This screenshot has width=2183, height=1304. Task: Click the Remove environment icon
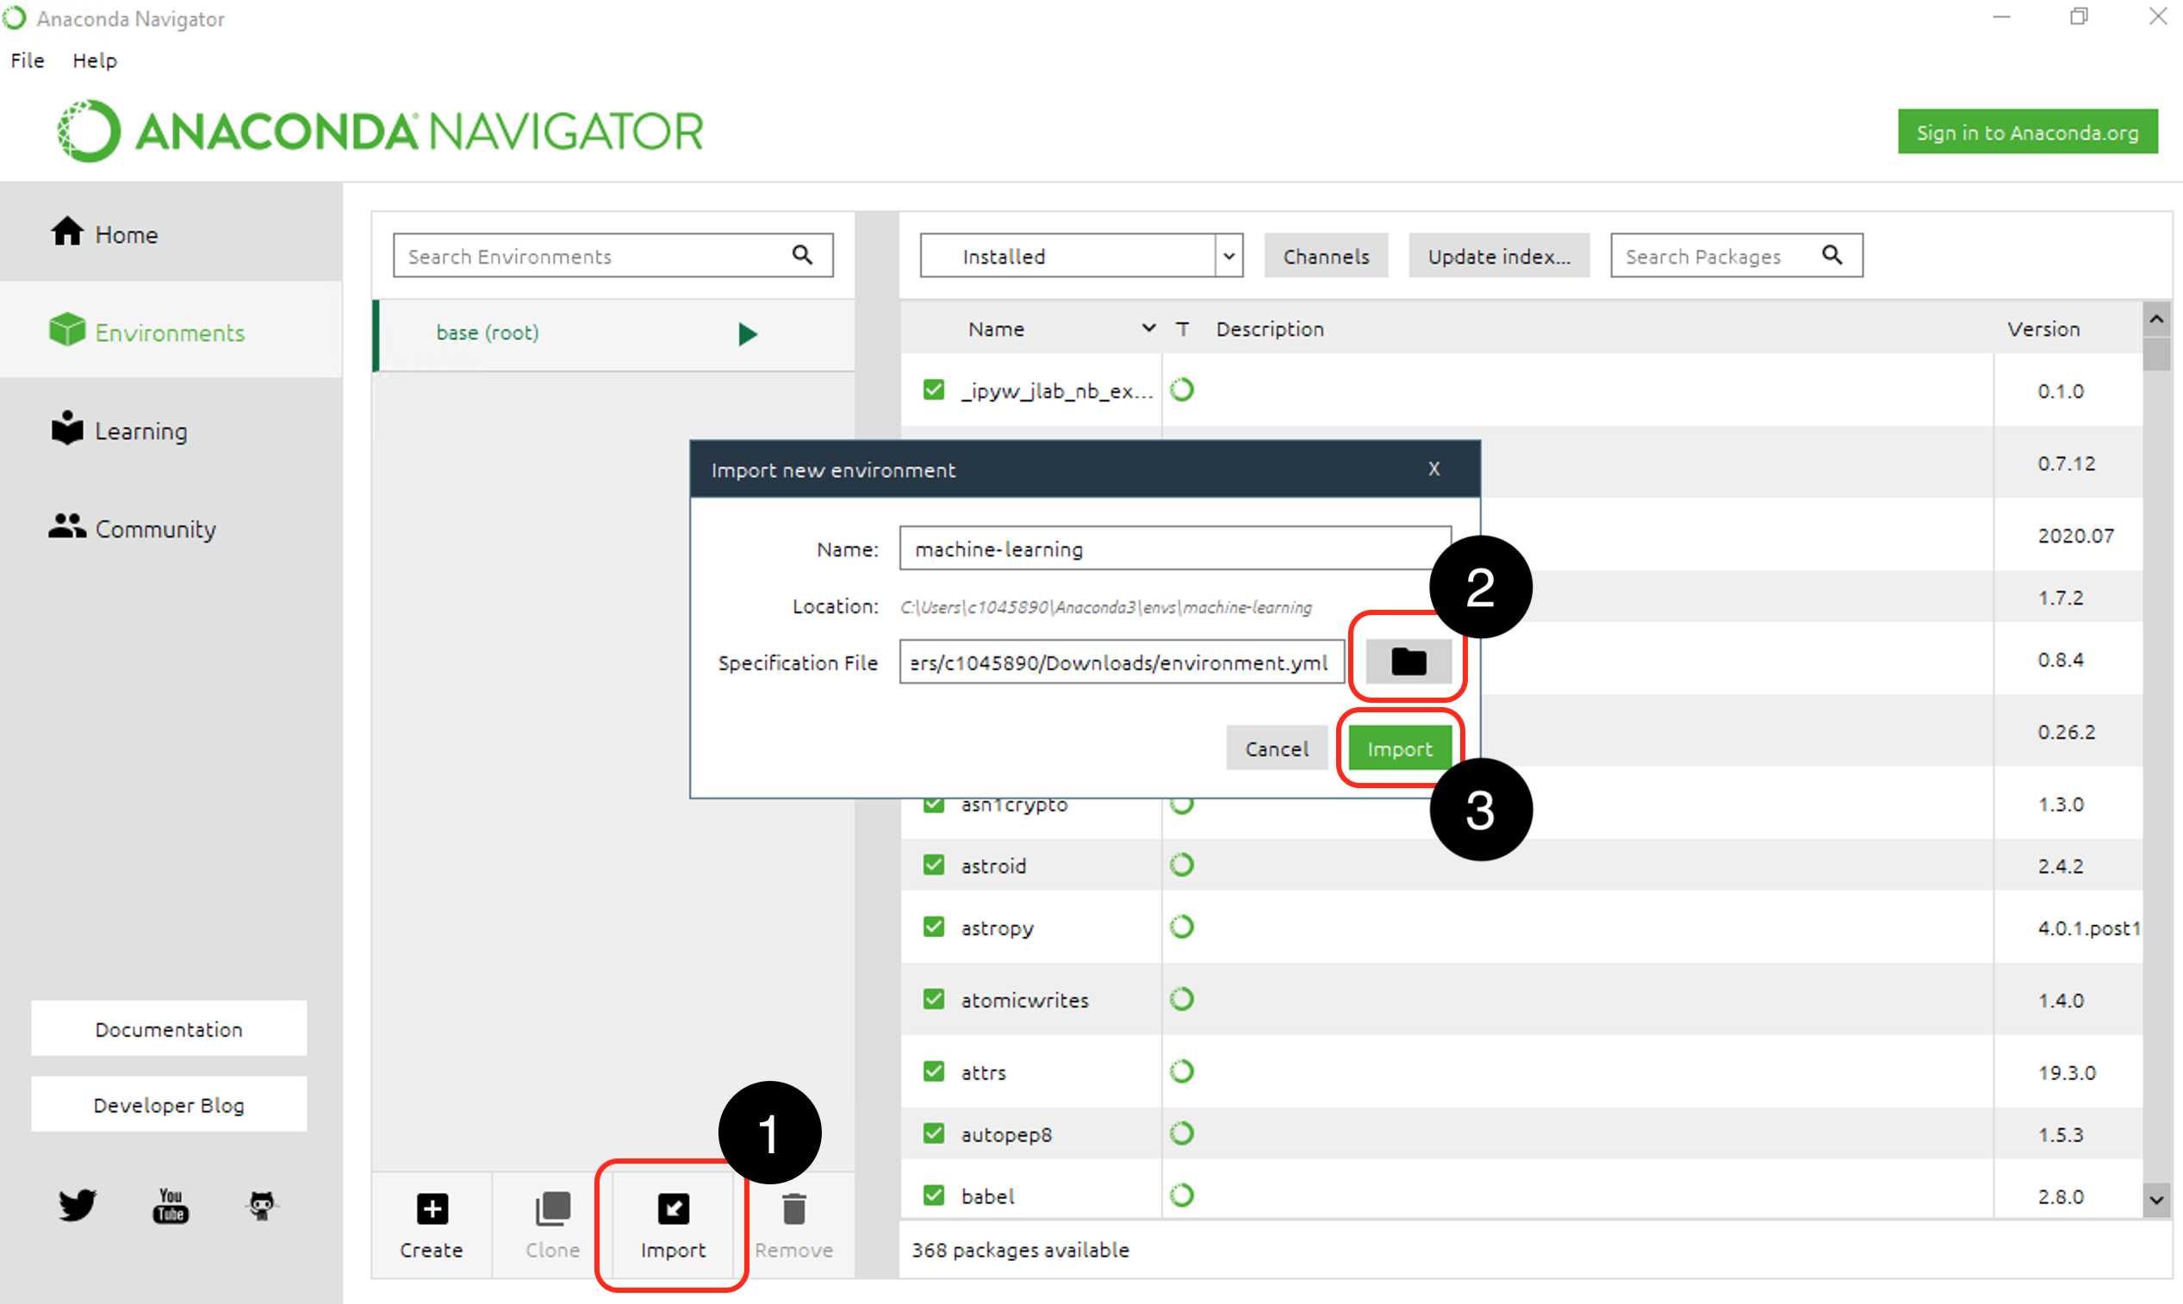(793, 1209)
